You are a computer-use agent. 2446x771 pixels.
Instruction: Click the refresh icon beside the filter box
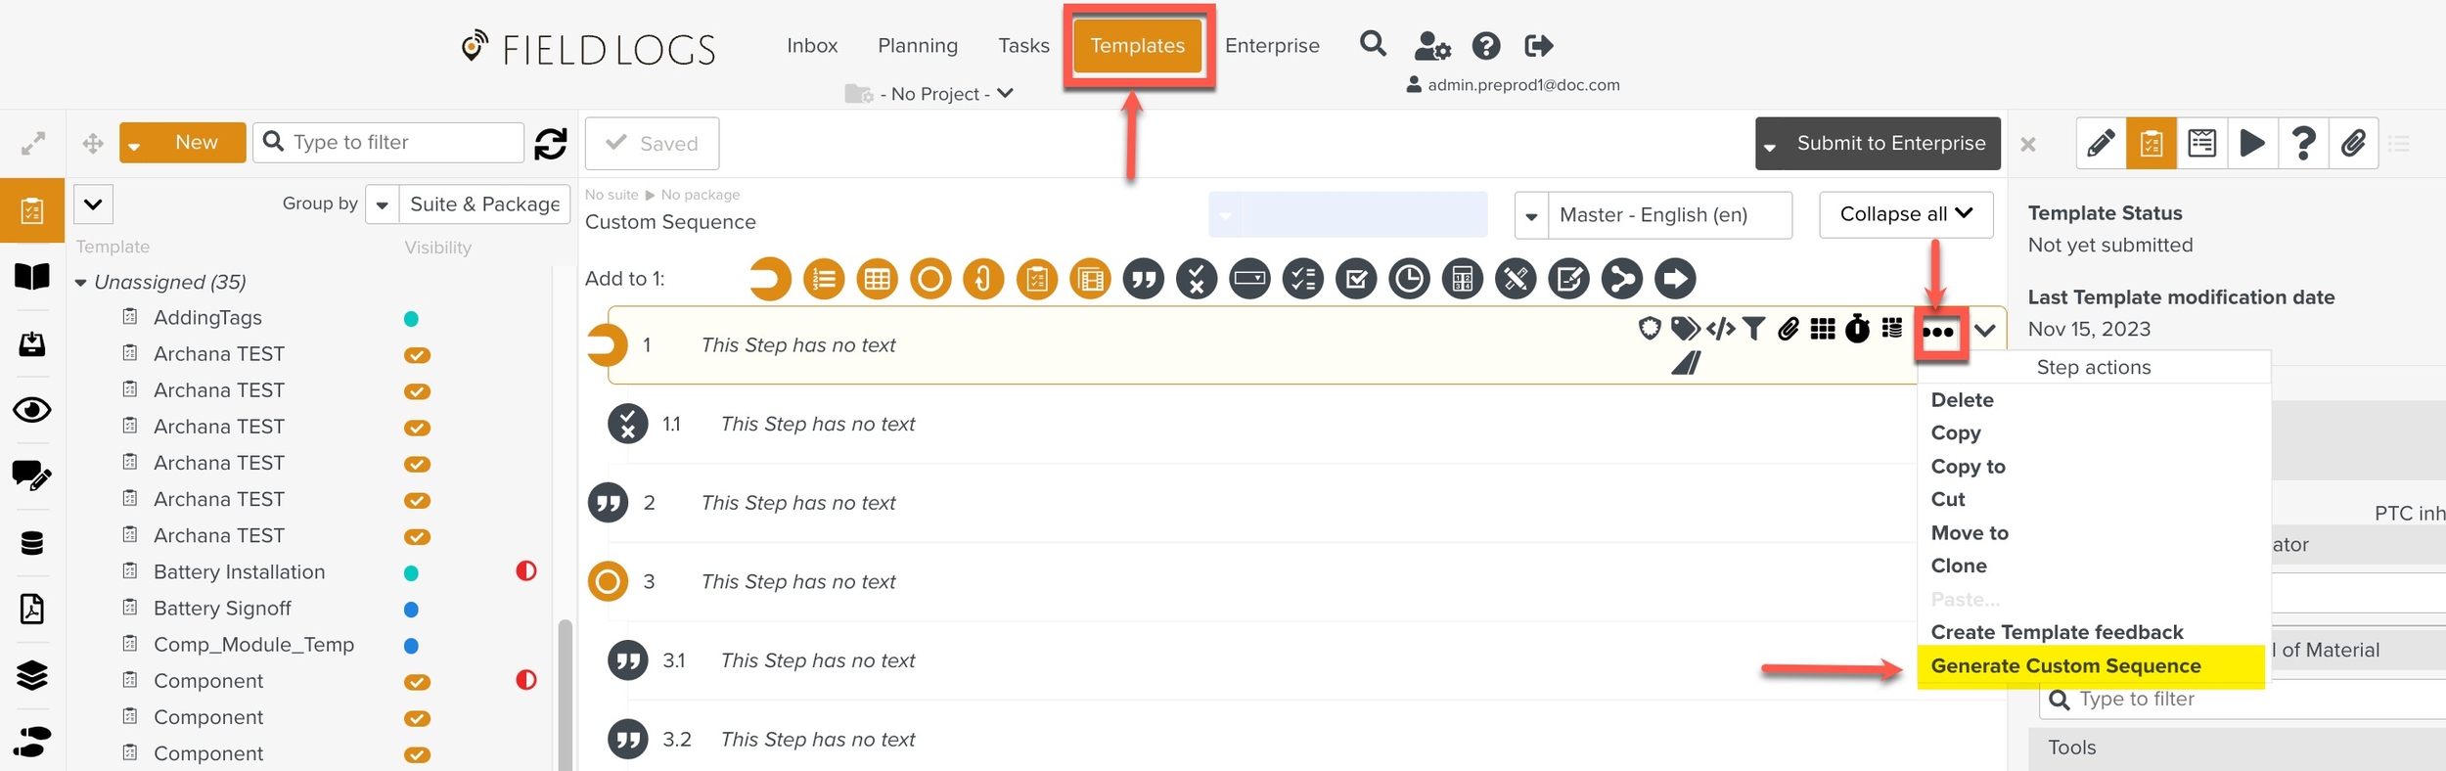tap(551, 143)
